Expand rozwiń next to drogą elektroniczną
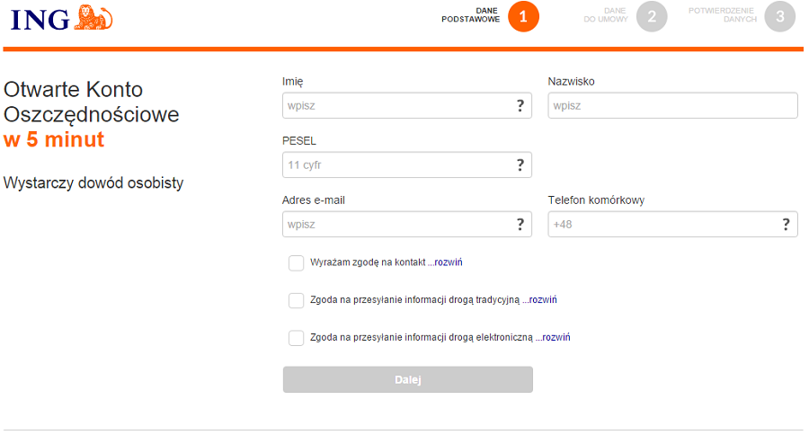Image resolution: width=809 pixels, height=435 pixels. (553, 337)
